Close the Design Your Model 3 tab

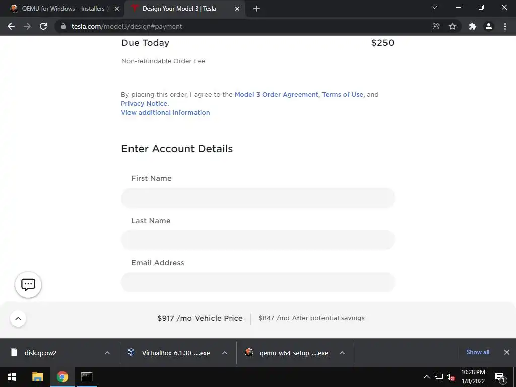237,9
